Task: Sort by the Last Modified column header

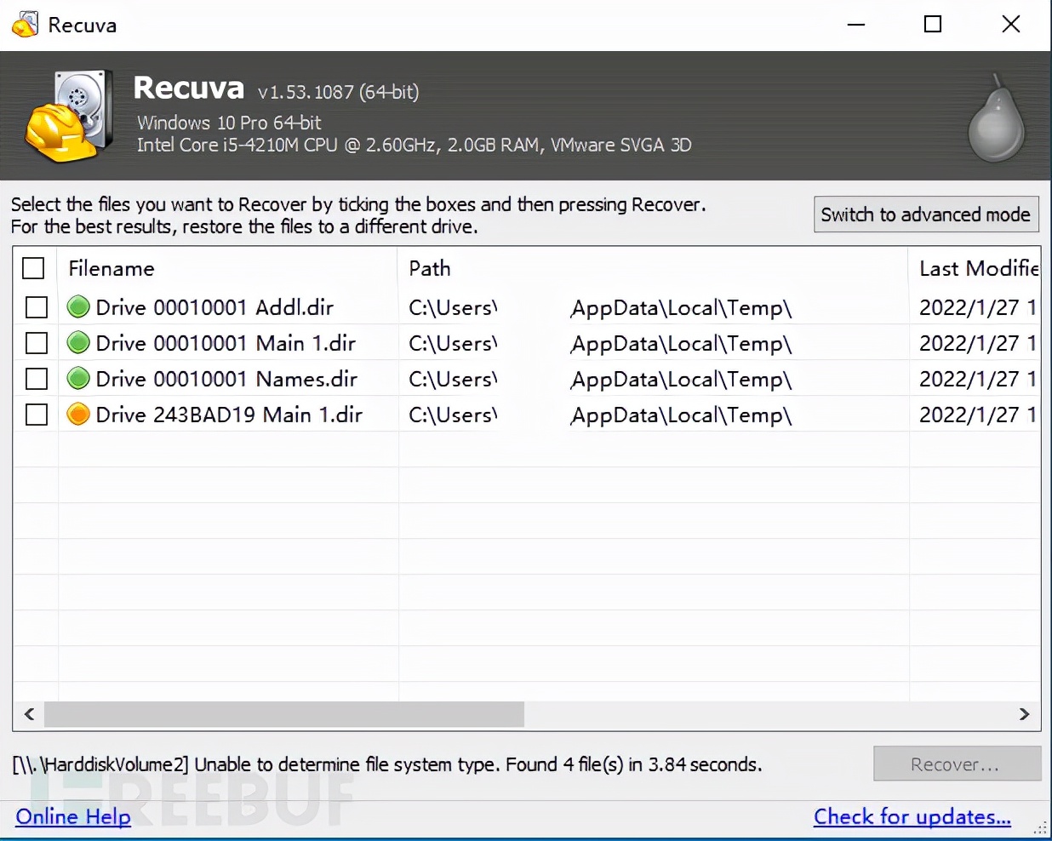Action: [977, 268]
